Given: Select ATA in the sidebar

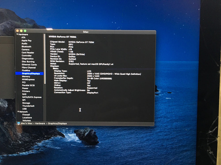Looking at the screenshot, I should 23,37.
